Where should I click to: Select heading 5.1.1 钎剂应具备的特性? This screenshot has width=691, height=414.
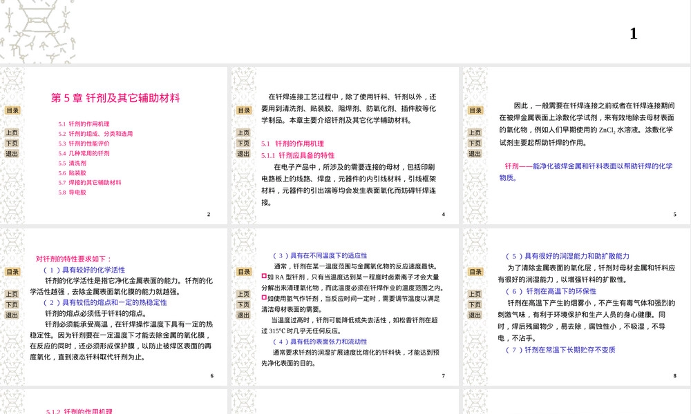coord(297,155)
